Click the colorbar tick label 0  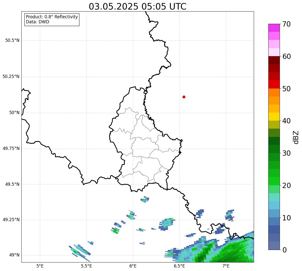pos(284,250)
